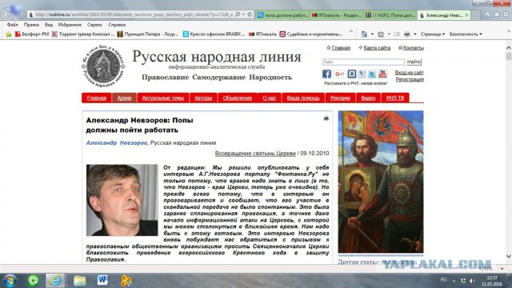Open the Tools gear icon in browser

(x=506, y=14)
